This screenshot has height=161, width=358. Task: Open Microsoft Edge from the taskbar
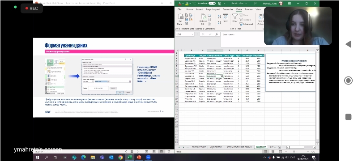pyautogui.click(x=83, y=157)
